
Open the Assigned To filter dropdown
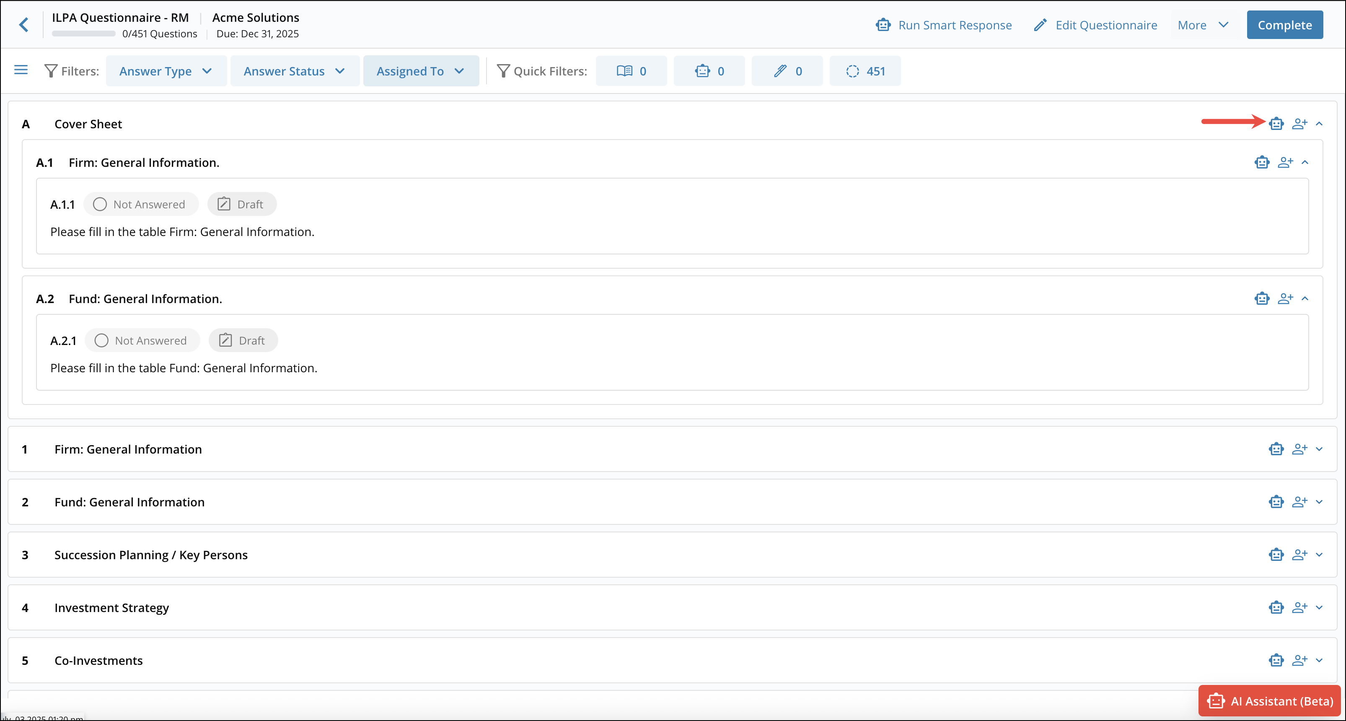tap(421, 70)
